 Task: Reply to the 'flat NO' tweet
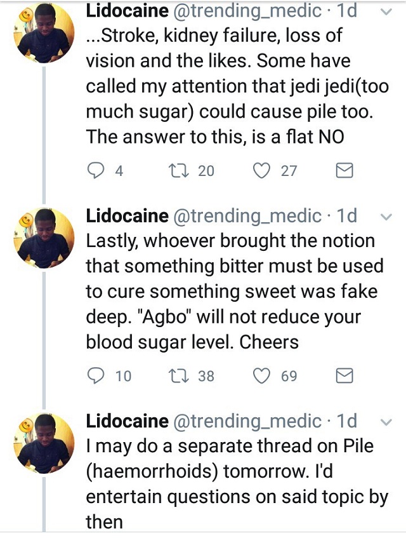(95, 170)
